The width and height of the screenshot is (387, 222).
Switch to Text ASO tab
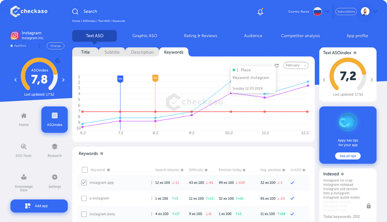[94, 36]
